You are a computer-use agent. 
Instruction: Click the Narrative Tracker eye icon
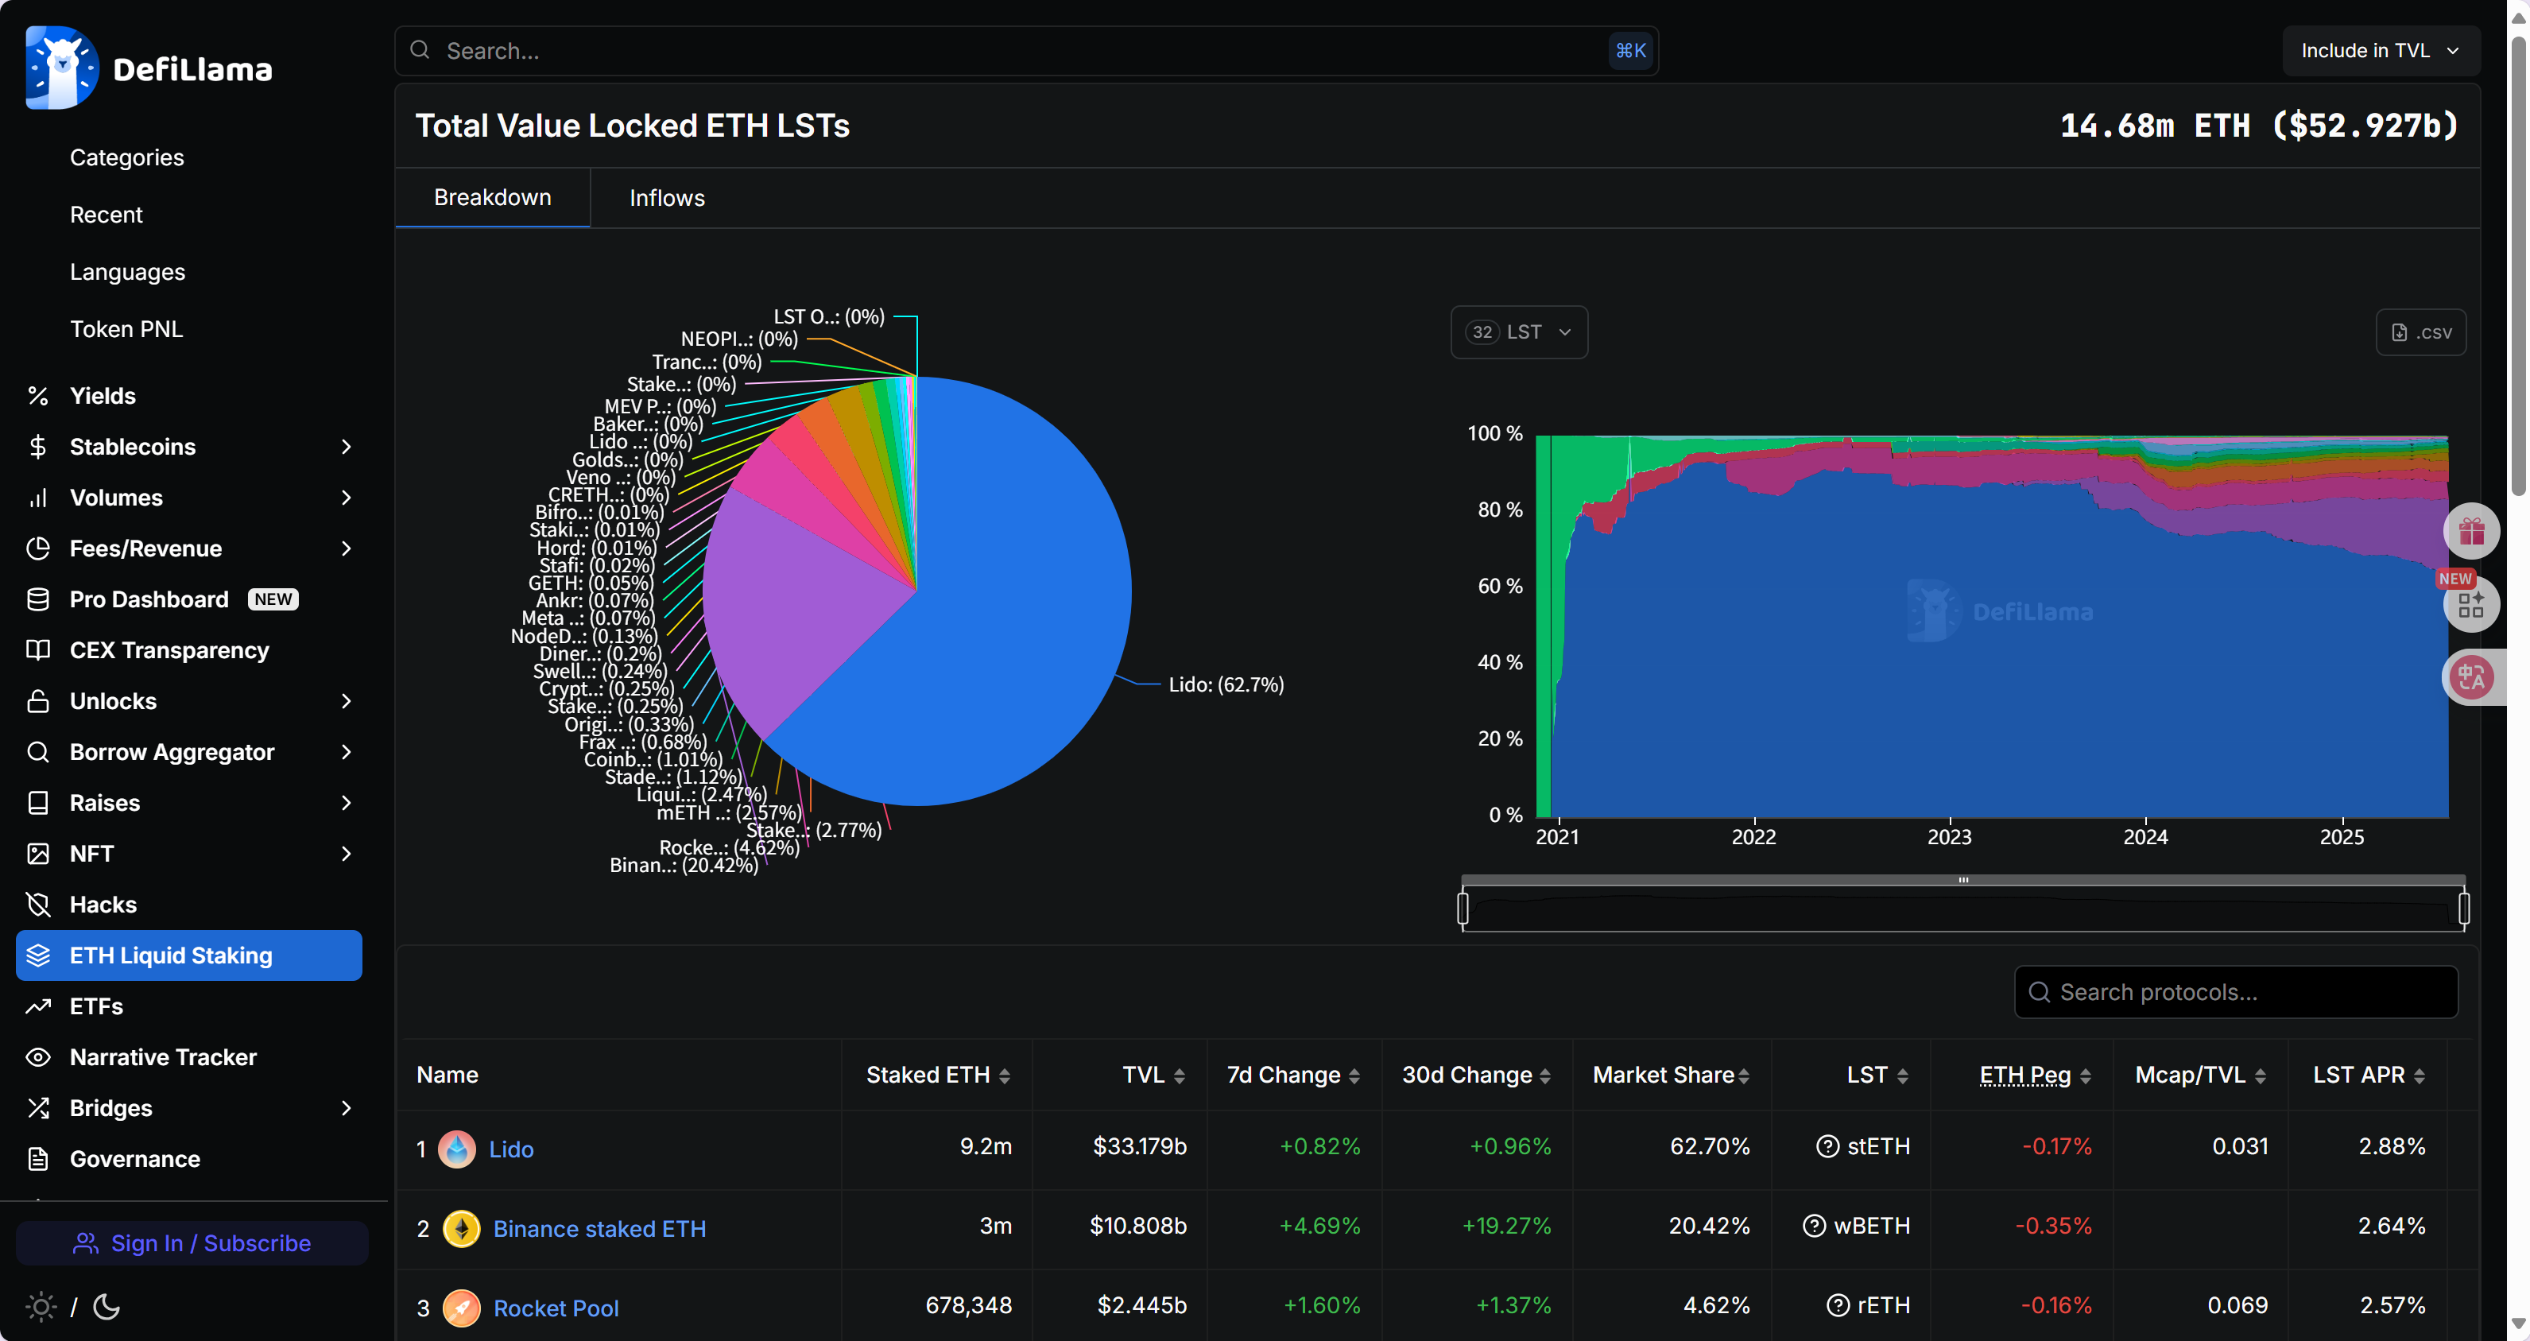tap(38, 1057)
